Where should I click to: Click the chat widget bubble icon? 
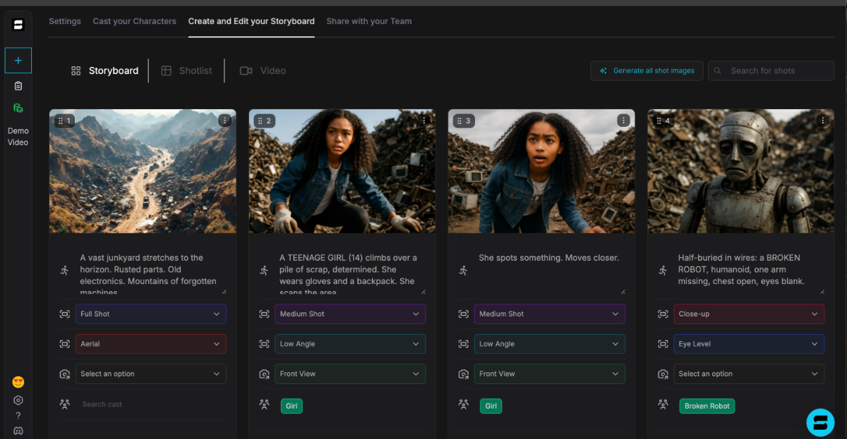pos(820,422)
